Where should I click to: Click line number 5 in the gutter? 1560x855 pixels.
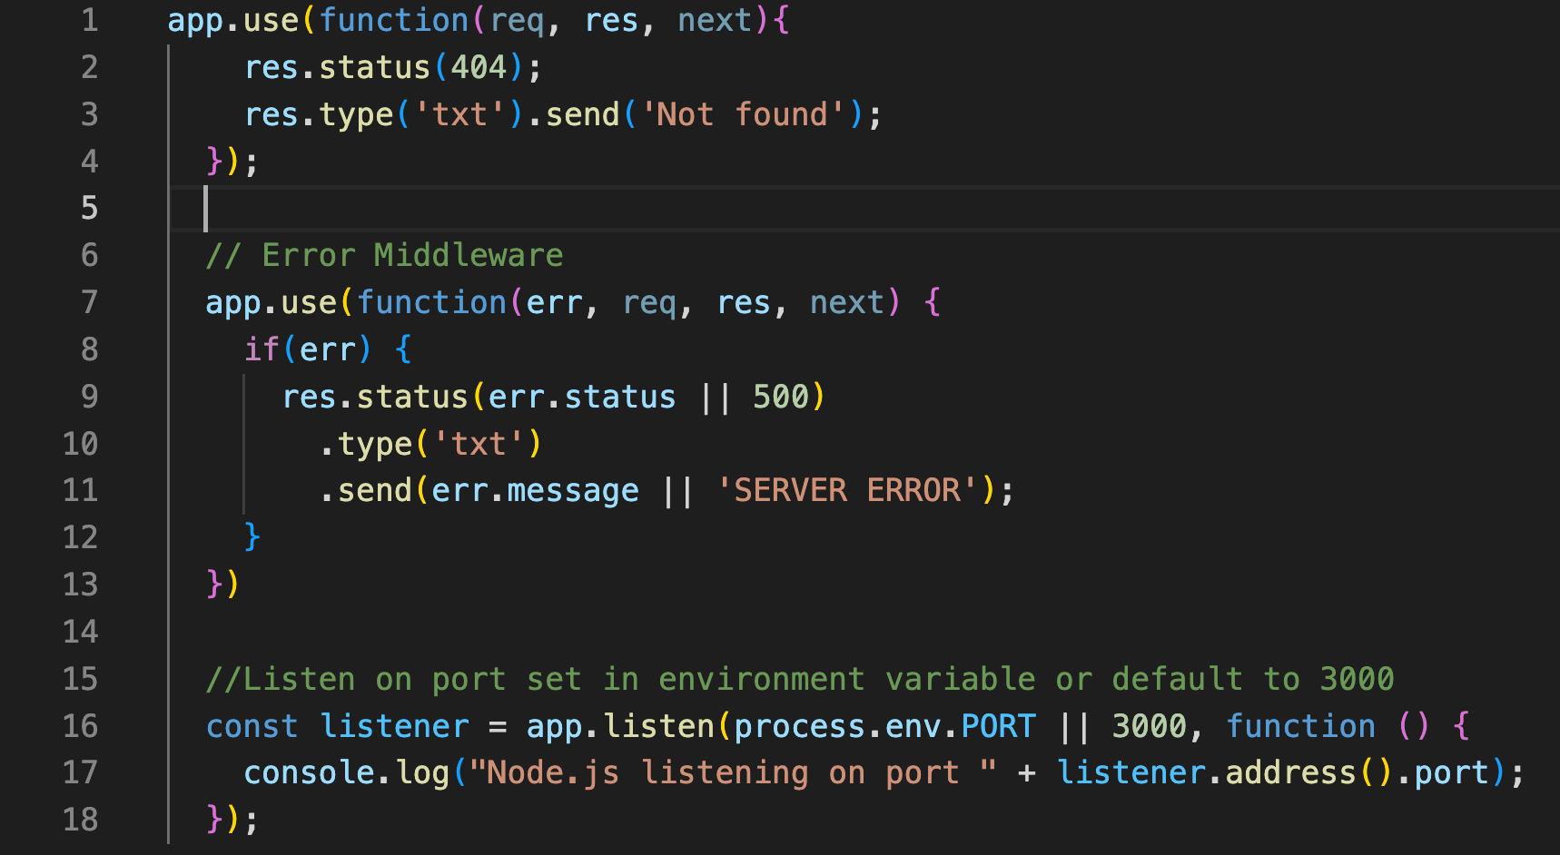tap(89, 208)
